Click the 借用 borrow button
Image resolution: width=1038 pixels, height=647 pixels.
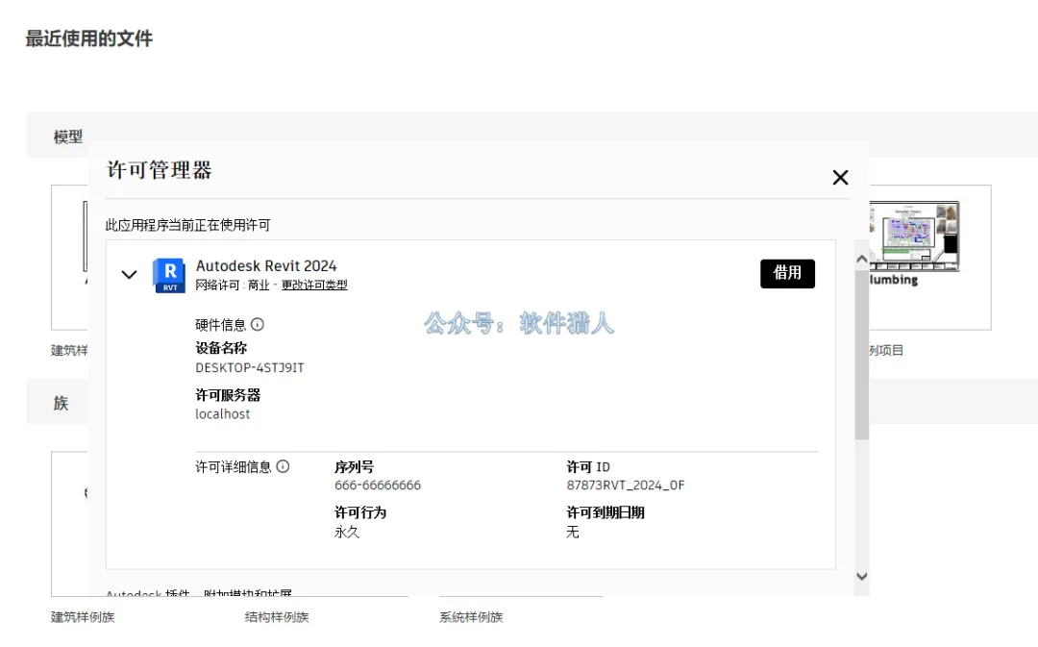coord(787,273)
